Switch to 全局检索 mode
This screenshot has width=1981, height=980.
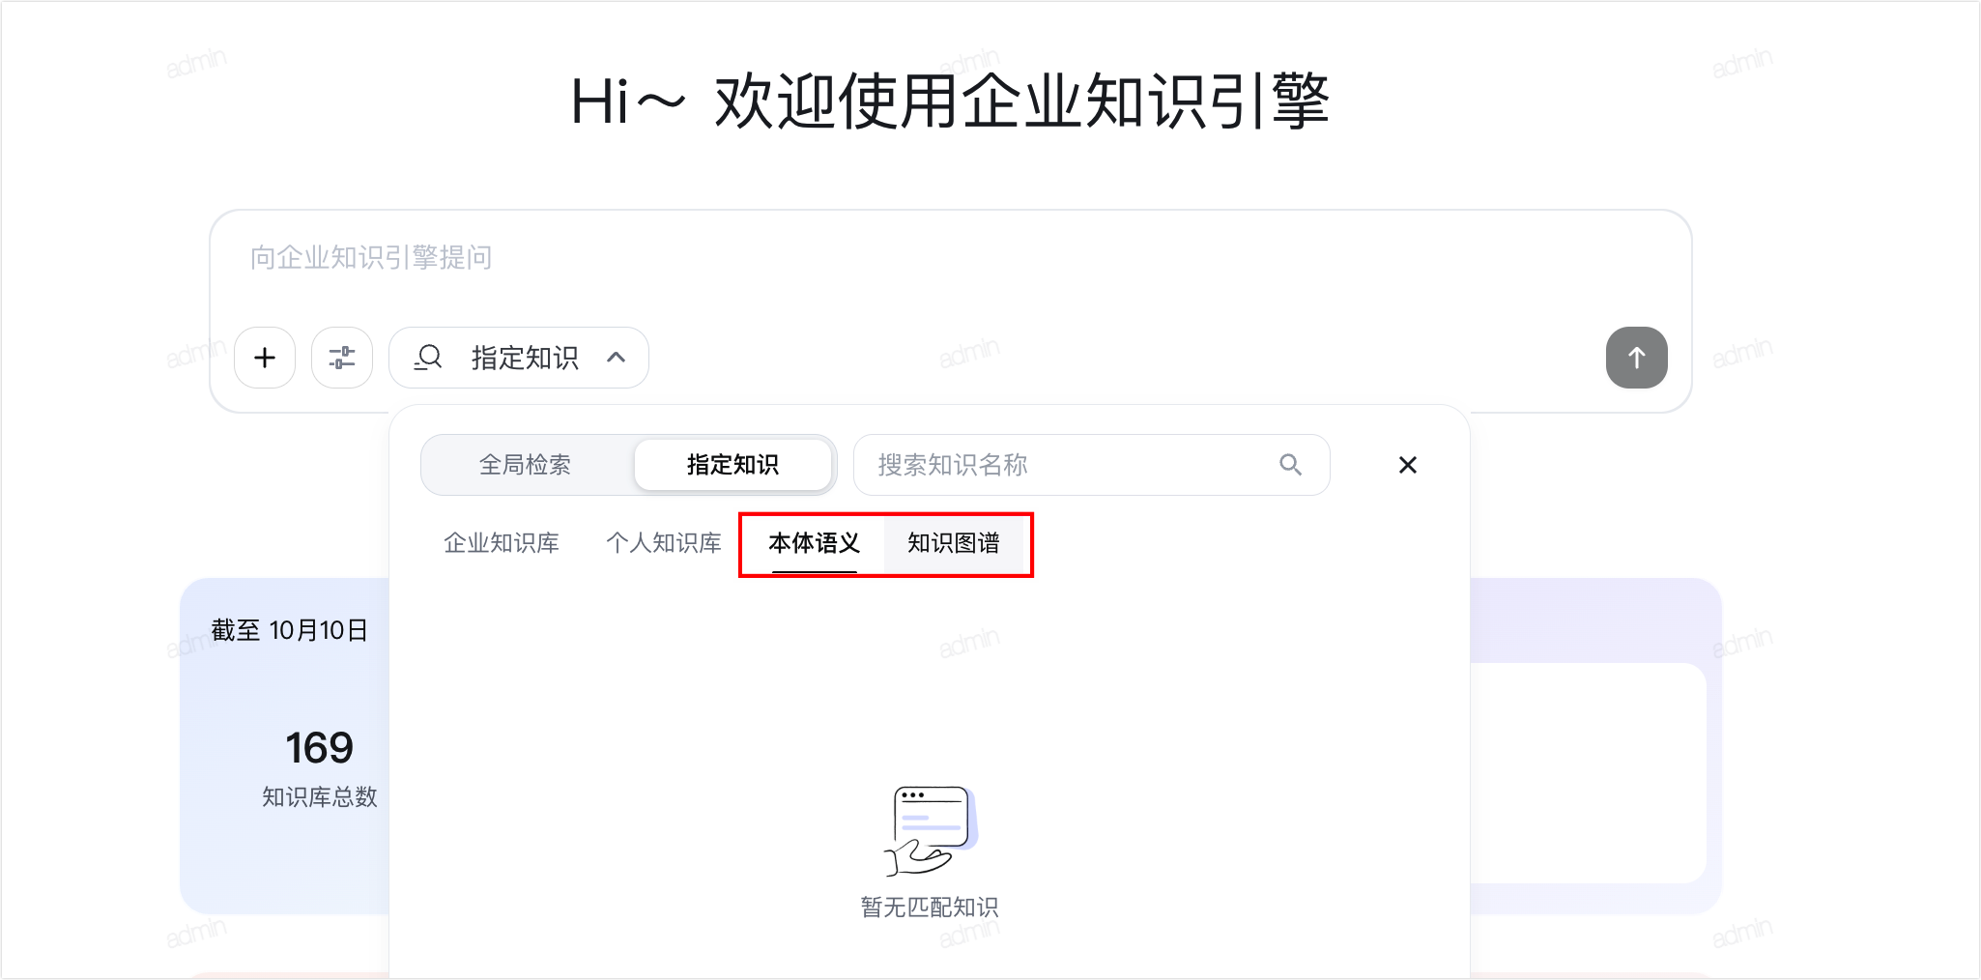tap(526, 465)
